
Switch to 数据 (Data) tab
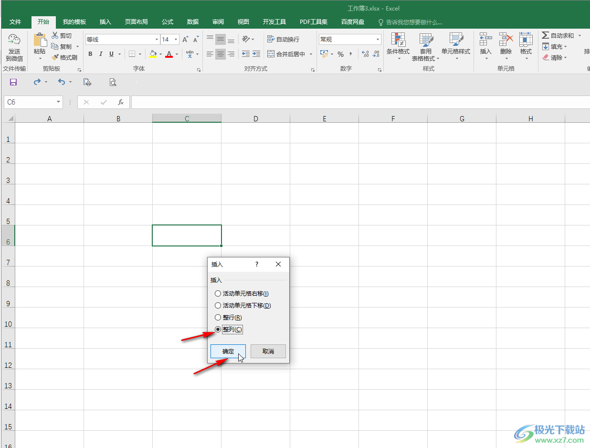point(193,22)
